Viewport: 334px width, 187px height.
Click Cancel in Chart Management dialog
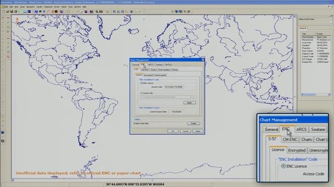(x=185, y=131)
